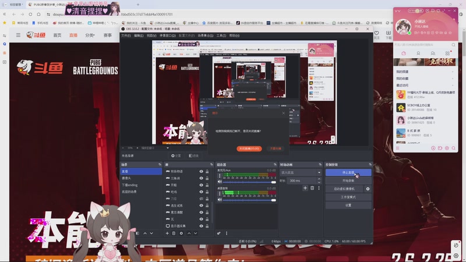Open YY search icon in message box

tap(454, 45)
